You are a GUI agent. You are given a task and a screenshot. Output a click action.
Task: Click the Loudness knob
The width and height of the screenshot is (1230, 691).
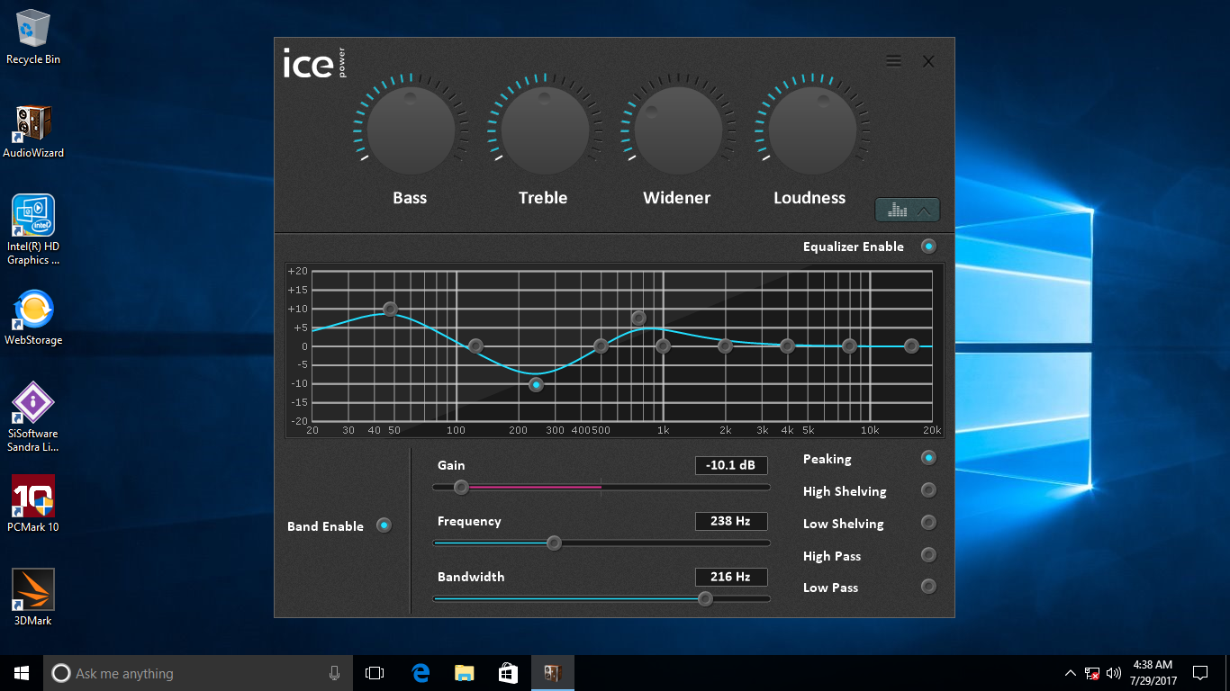tap(811, 130)
